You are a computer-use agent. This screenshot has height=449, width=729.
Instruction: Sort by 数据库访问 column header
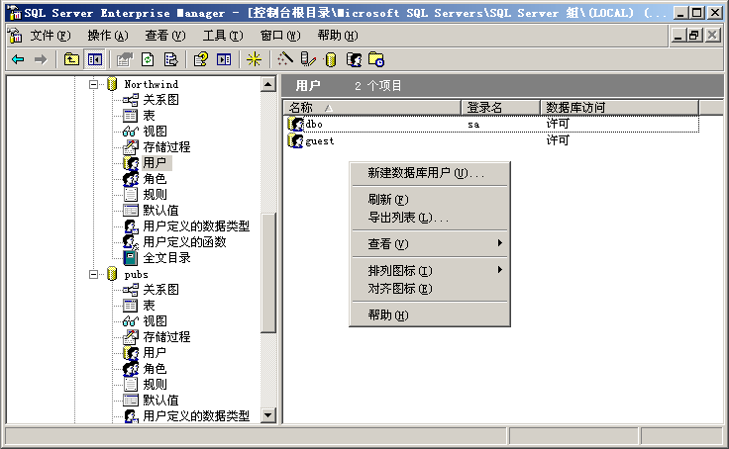[619, 108]
